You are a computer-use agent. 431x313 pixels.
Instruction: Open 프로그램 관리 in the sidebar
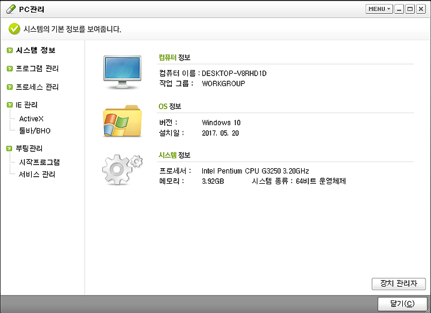(37, 68)
